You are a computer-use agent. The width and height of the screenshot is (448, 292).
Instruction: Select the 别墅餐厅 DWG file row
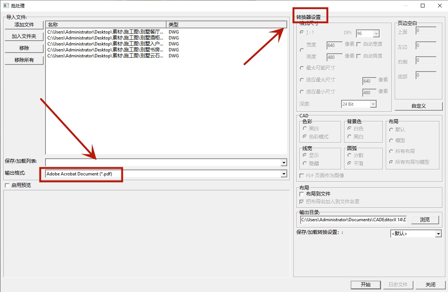[166, 32]
